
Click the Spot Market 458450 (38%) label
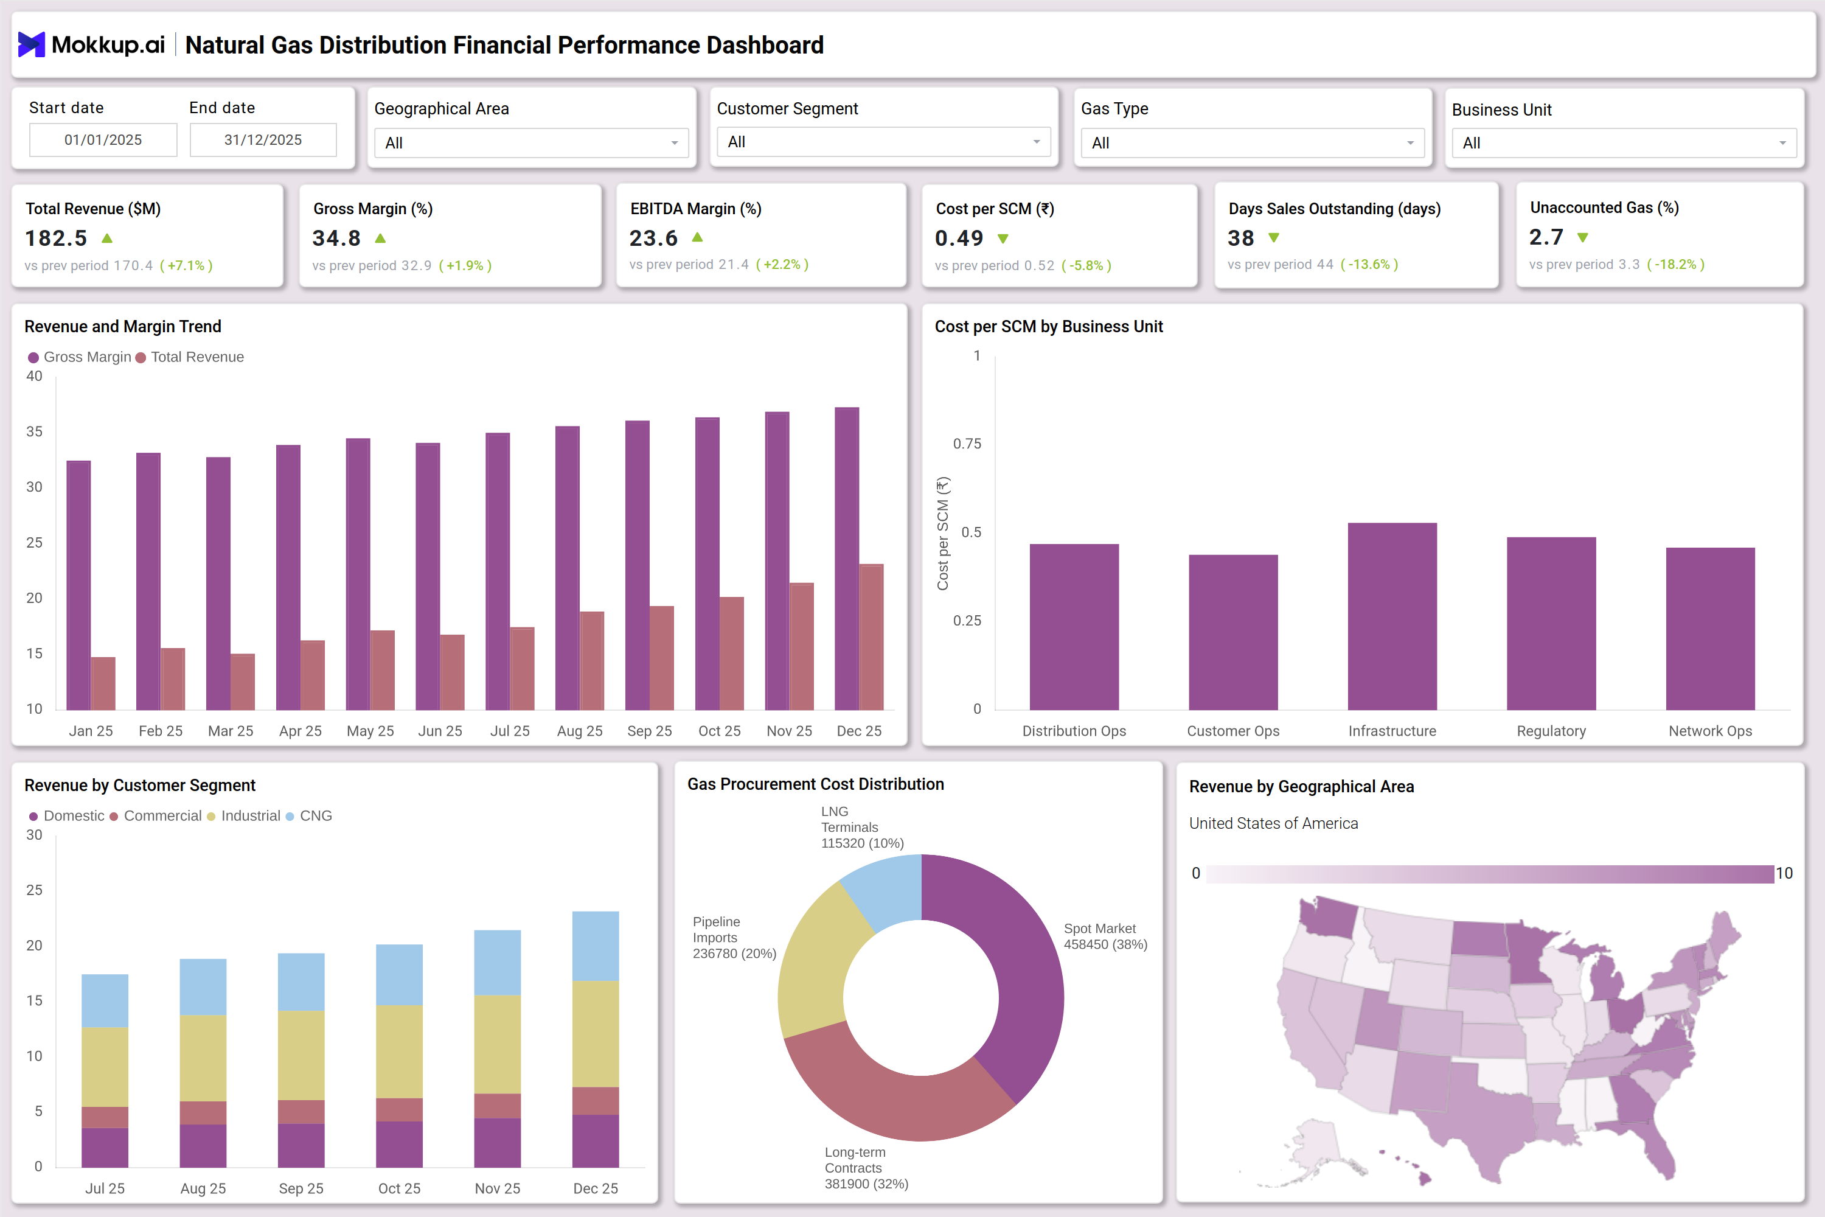coord(1105,936)
